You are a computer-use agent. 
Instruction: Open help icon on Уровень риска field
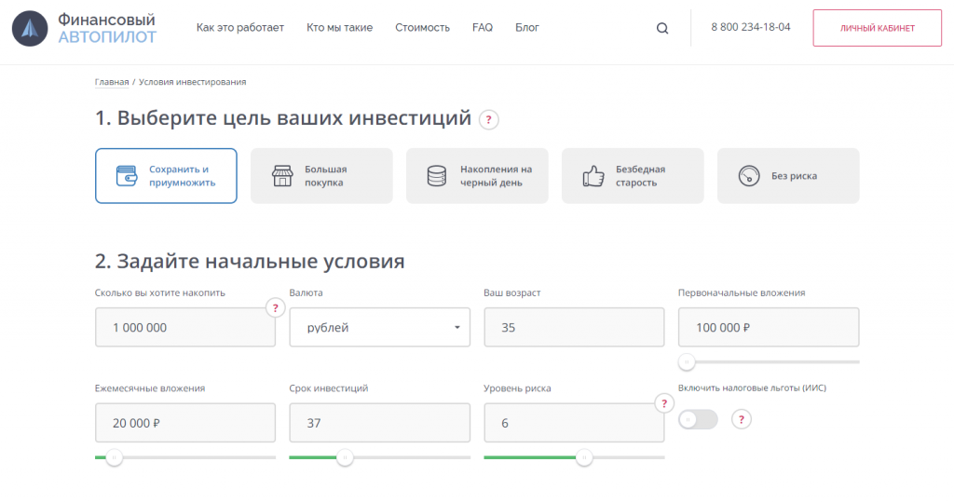[x=664, y=403]
